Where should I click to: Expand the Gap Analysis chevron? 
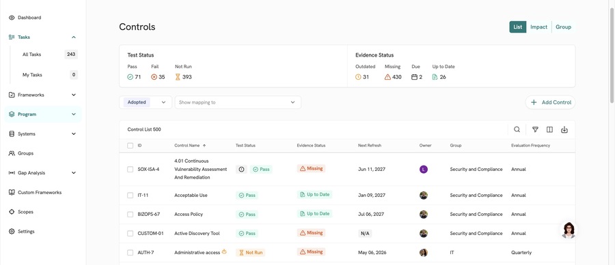74,173
